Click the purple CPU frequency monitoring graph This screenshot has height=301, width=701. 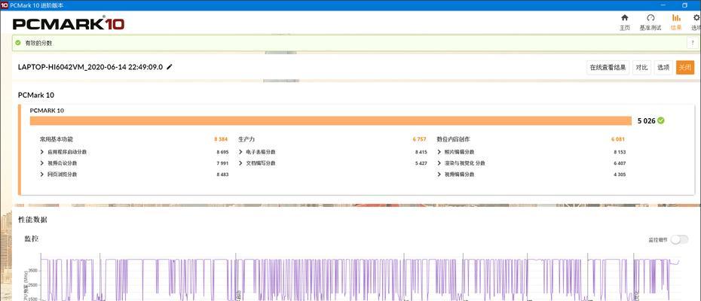click(360, 278)
